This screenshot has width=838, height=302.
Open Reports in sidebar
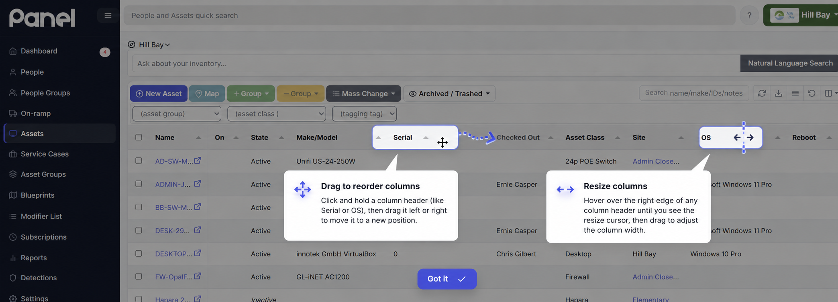click(34, 258)
